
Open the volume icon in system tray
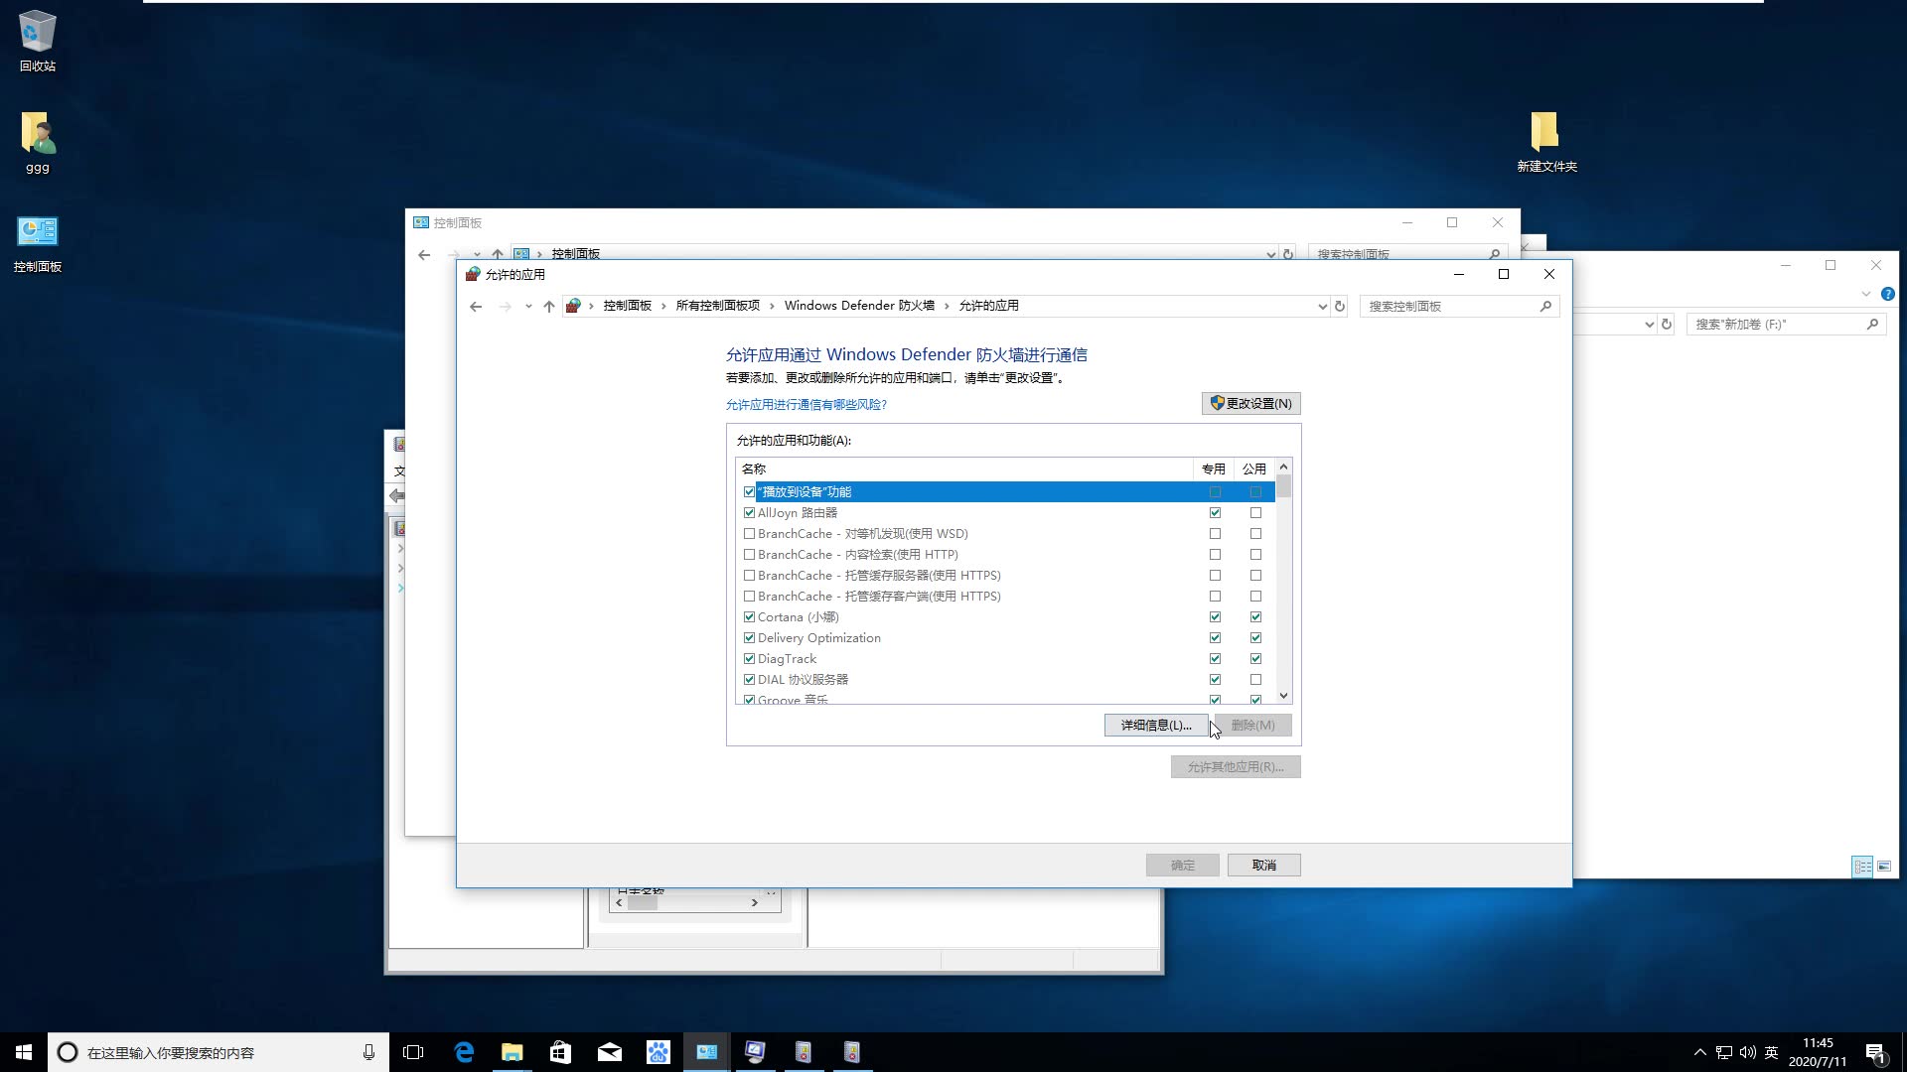1747,1052
